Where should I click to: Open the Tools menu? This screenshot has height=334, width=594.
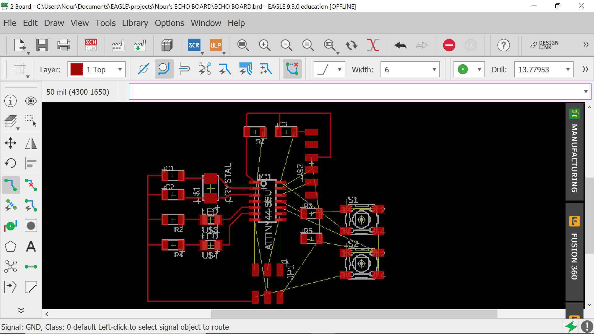pos(105,23)
